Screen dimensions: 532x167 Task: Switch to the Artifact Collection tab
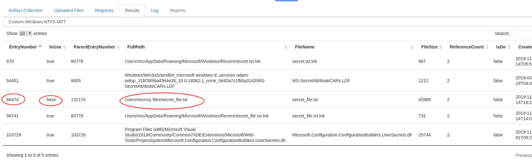coord(25,10)
